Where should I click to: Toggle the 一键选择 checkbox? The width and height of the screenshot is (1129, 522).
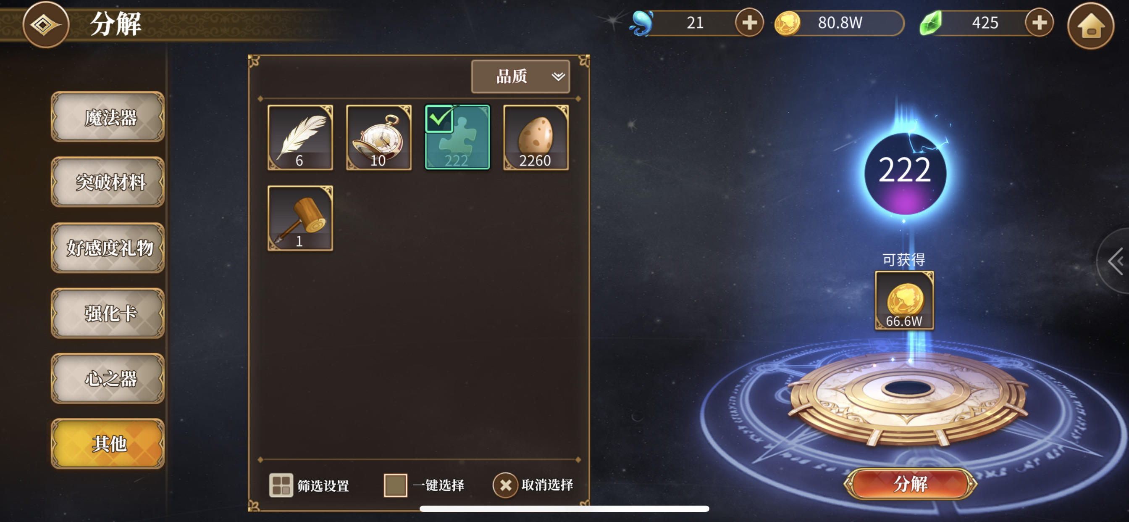395,485
